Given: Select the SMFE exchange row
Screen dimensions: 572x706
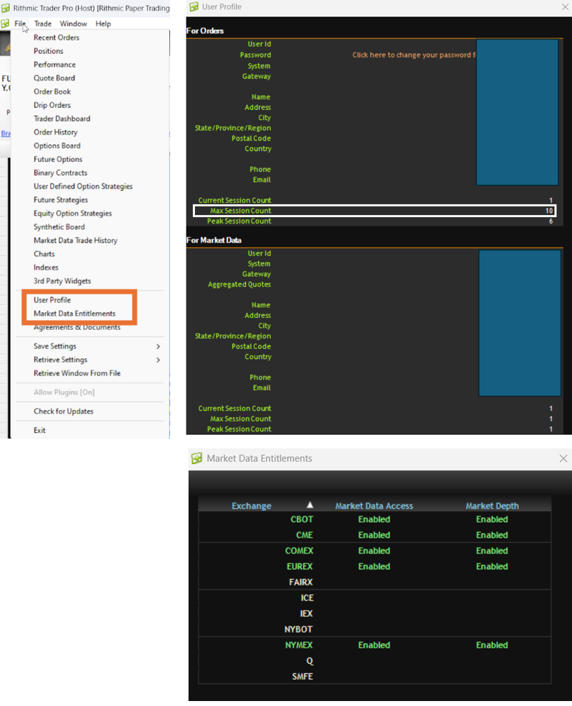Looking at the screenshot, I should [374, 676].
